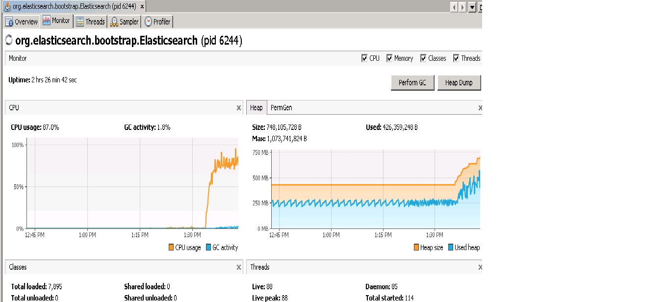Click the Perform GC button
This screenshot has width=667, height=302.
tap(412, 83)
